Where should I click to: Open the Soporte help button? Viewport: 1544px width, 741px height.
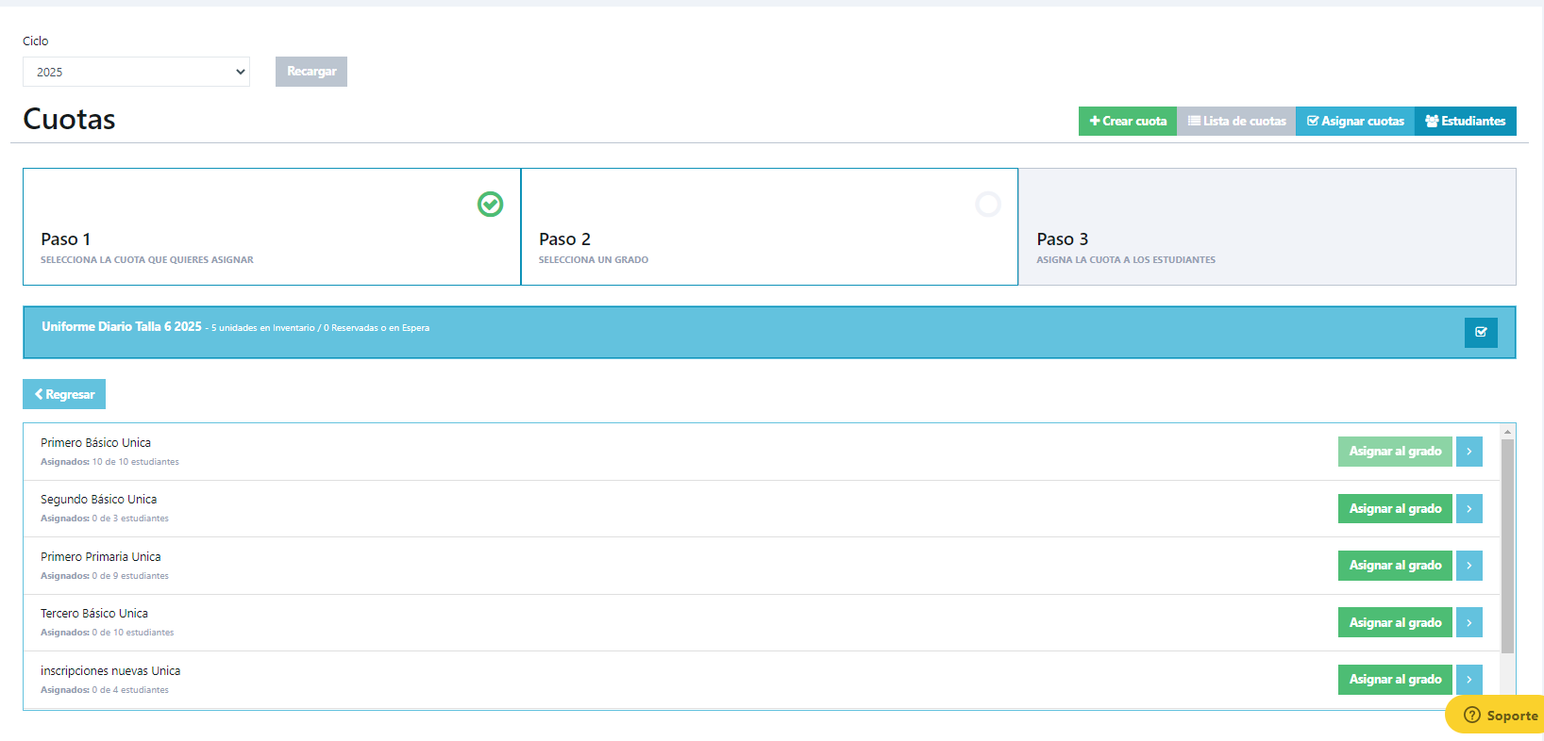coord(1496,715)
